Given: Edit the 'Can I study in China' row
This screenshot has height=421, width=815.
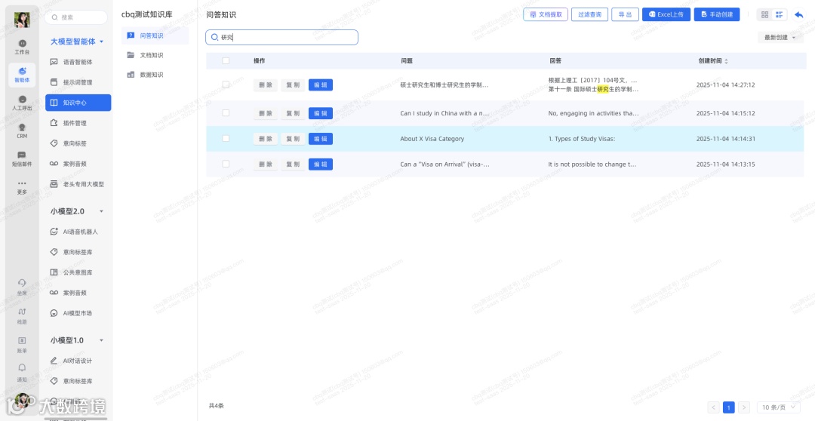Looking at the screenshot, I should click(x=321, y=113).
